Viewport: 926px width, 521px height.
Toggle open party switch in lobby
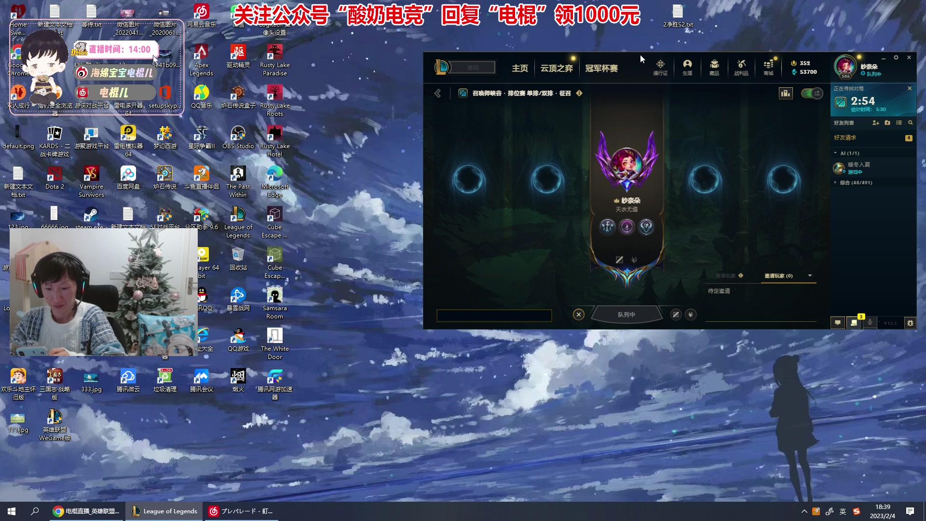click(x=812, y=93)
